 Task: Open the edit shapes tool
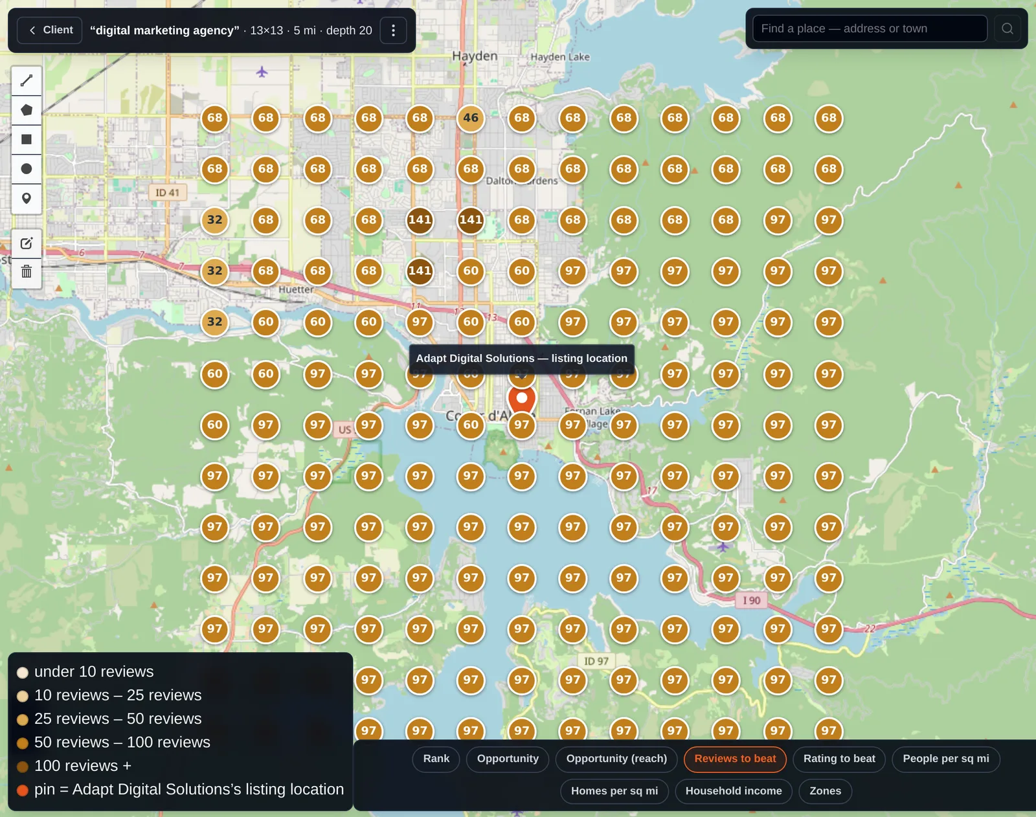pos(27,243)
